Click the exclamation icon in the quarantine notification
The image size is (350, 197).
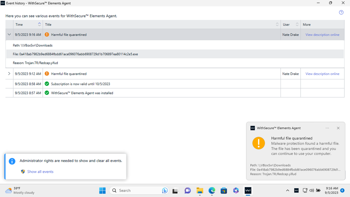(x=258, y=143)
